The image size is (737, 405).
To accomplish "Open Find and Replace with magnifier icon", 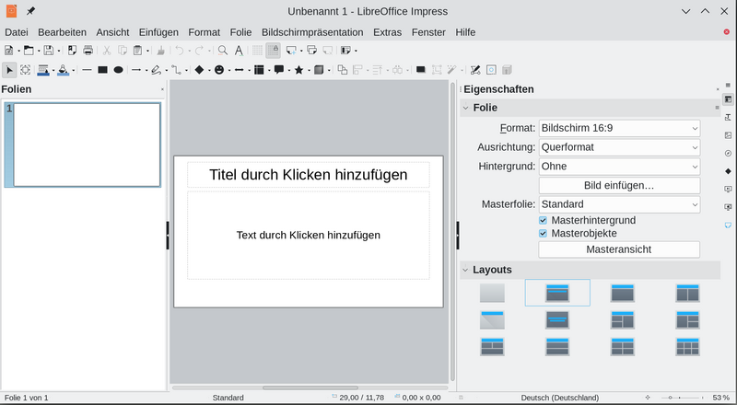I will coord(223,51).
